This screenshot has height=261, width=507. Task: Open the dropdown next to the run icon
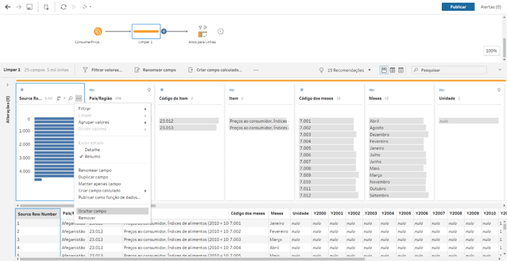[87, 7]
